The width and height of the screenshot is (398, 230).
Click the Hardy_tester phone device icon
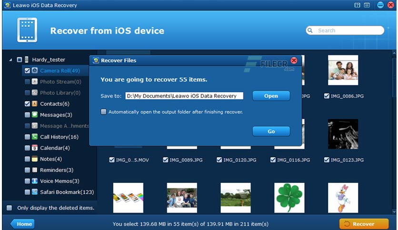coord(27,59)
